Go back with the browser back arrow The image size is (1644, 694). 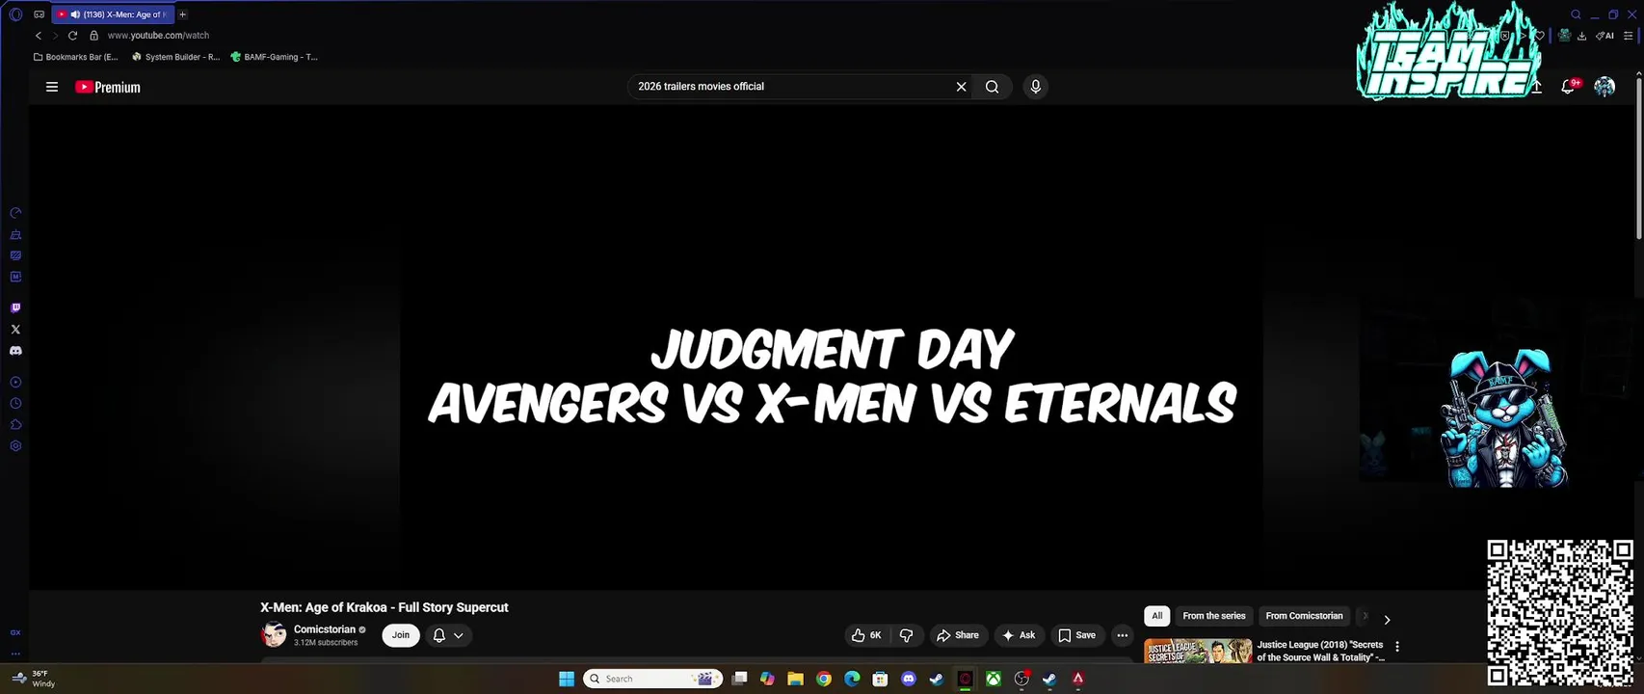pyautogui.click(x=39, y=36)
